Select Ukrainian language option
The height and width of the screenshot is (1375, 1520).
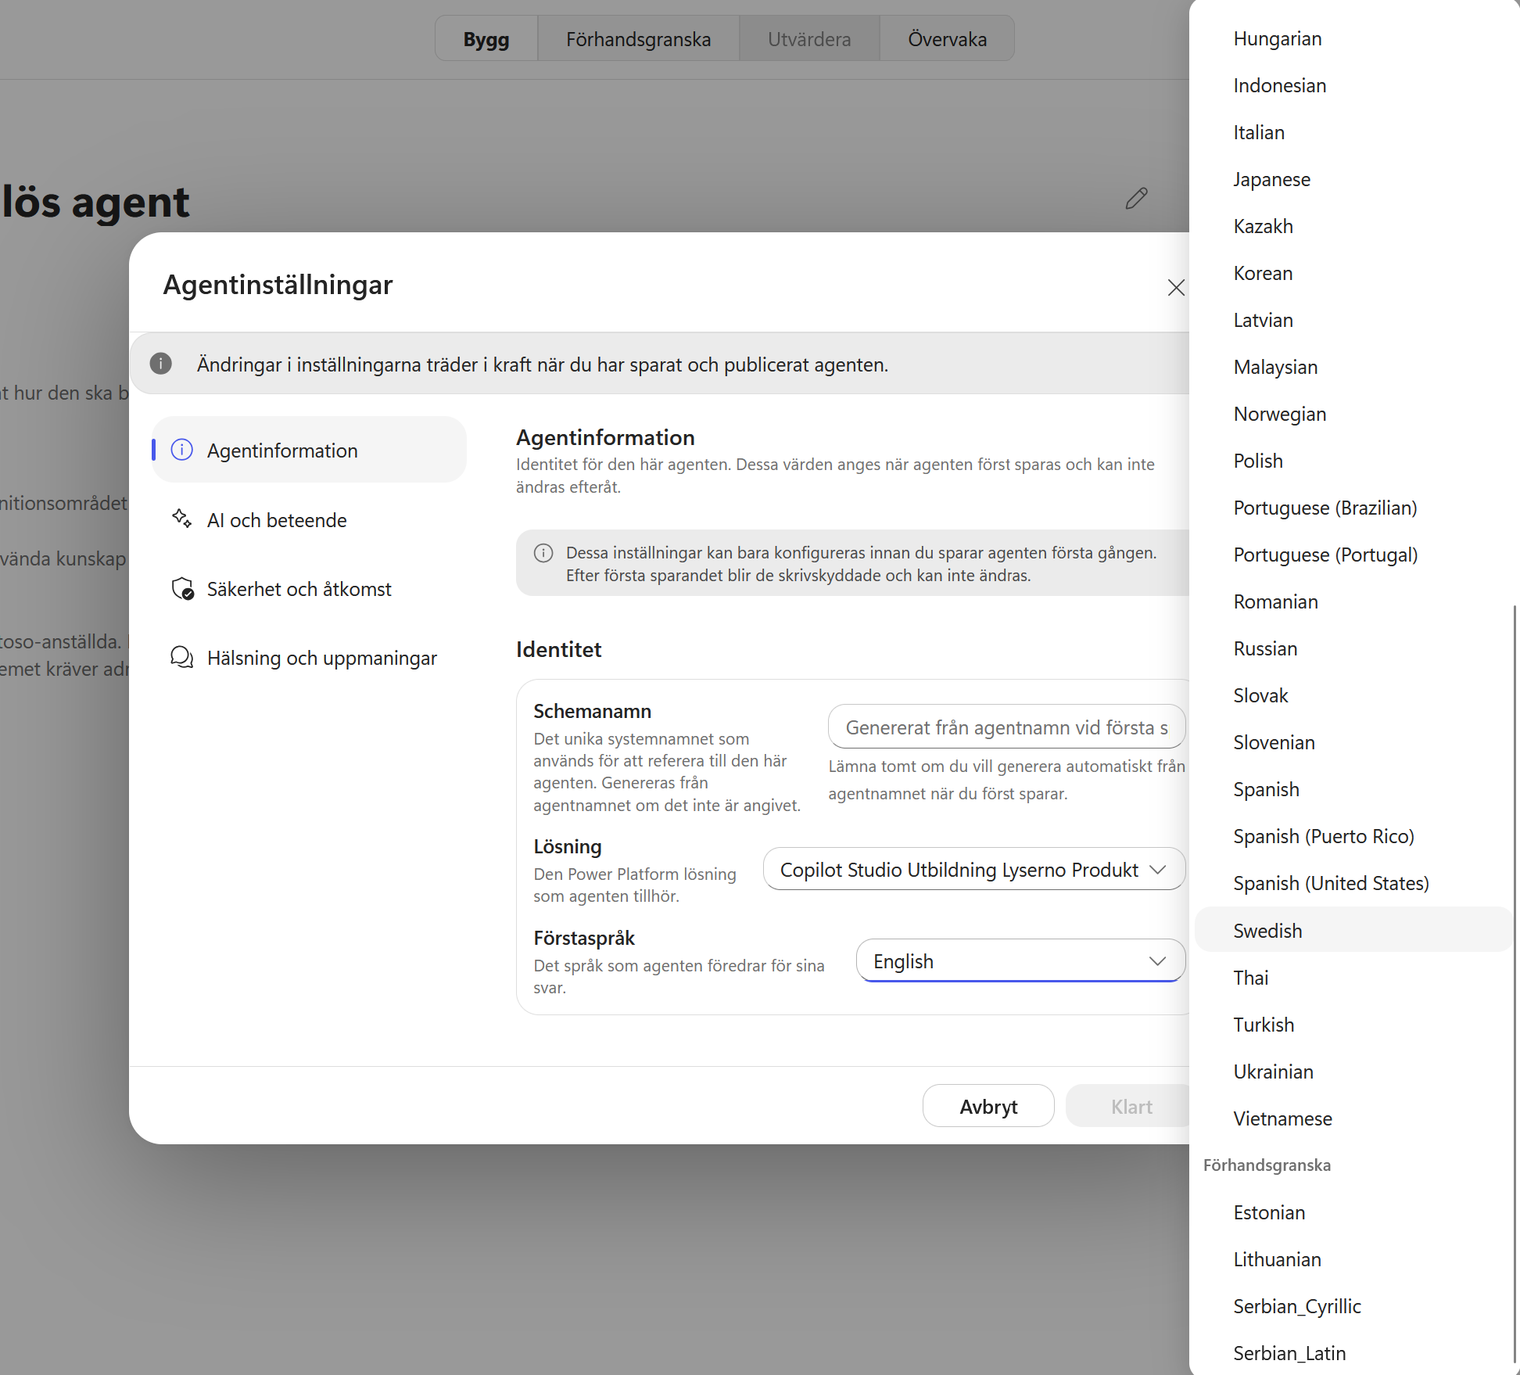[x=1353, y=1072]
